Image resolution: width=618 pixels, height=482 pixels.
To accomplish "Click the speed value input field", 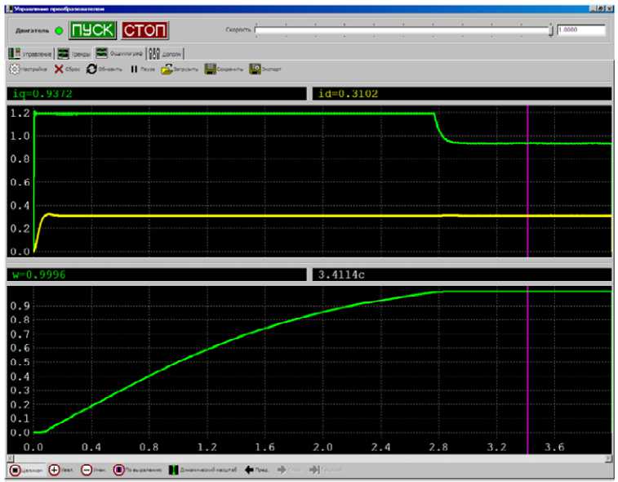I will pyautogui.click(x=581, y=30).
